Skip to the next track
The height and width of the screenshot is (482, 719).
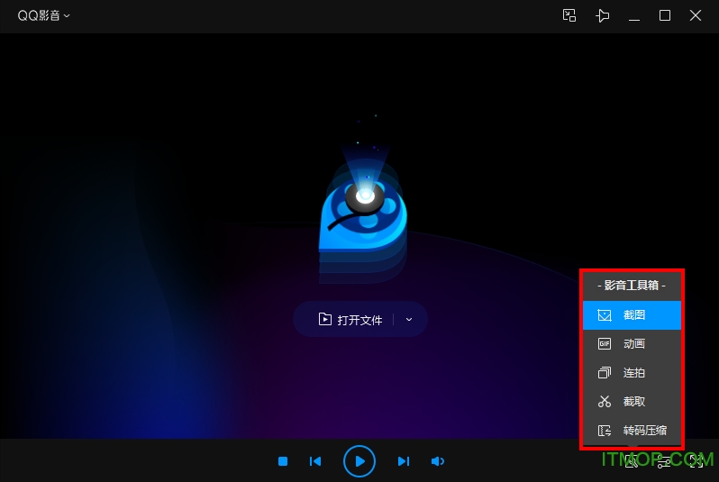click(x=404, y=461)
